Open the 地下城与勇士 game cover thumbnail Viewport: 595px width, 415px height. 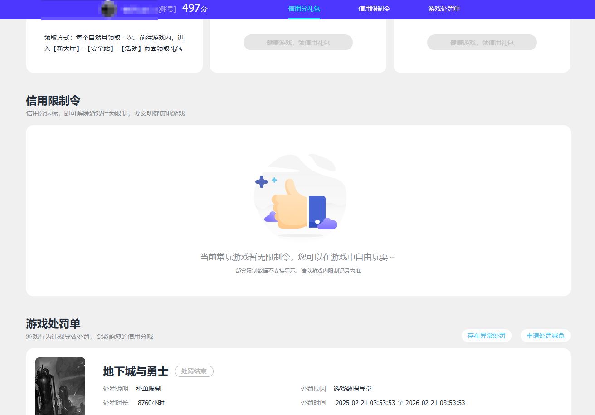point(60,386)
